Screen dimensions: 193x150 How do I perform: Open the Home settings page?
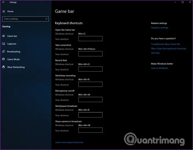point(10,11)
